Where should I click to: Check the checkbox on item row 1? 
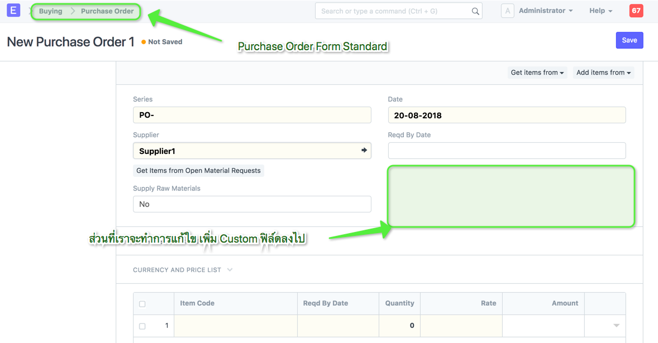(142, 325)
